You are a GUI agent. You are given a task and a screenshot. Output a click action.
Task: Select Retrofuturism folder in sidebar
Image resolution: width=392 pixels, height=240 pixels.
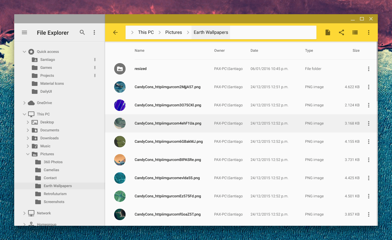tap(55, 194)
